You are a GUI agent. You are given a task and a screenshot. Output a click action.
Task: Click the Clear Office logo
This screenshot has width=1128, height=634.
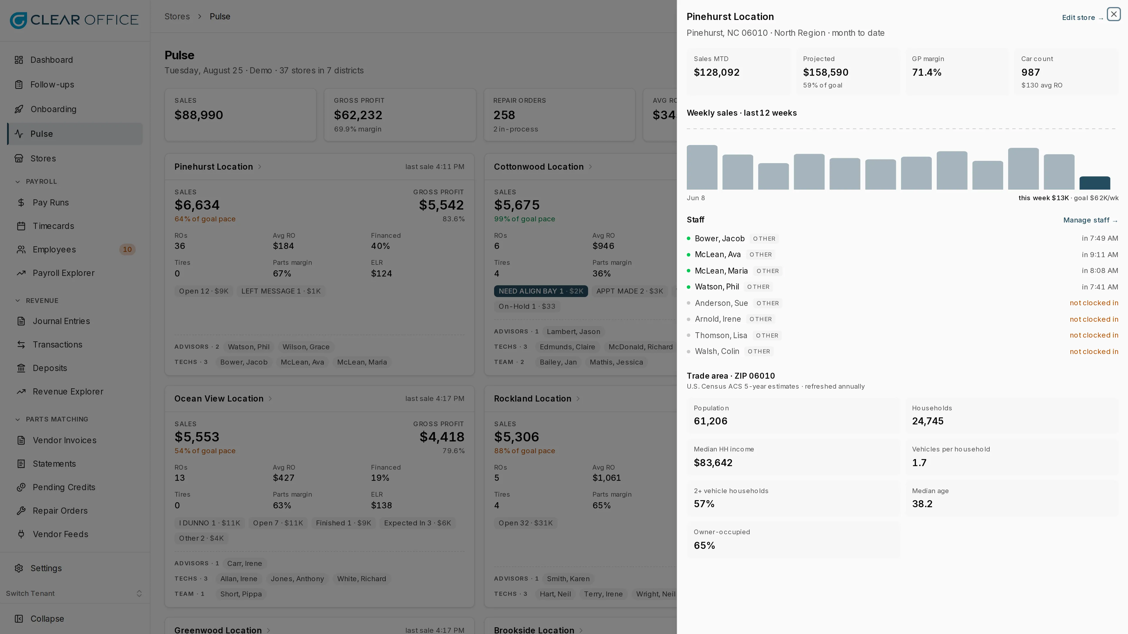74,20
